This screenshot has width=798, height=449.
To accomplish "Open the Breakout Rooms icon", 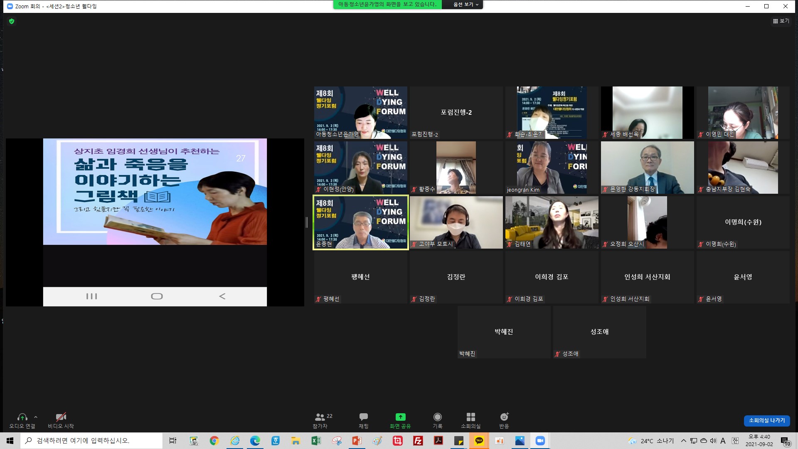I will pyautogui.click(x=470, y=417).
